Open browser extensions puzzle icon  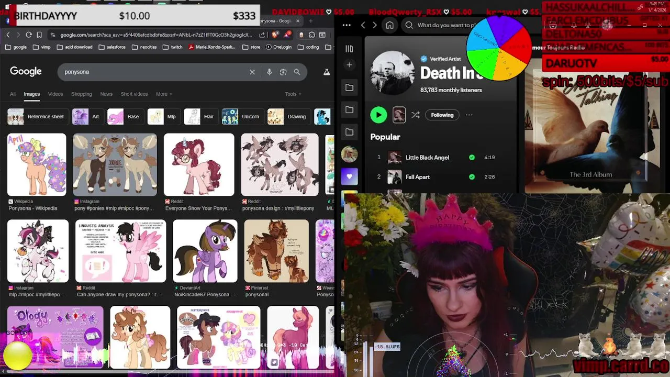coord(312,35)
